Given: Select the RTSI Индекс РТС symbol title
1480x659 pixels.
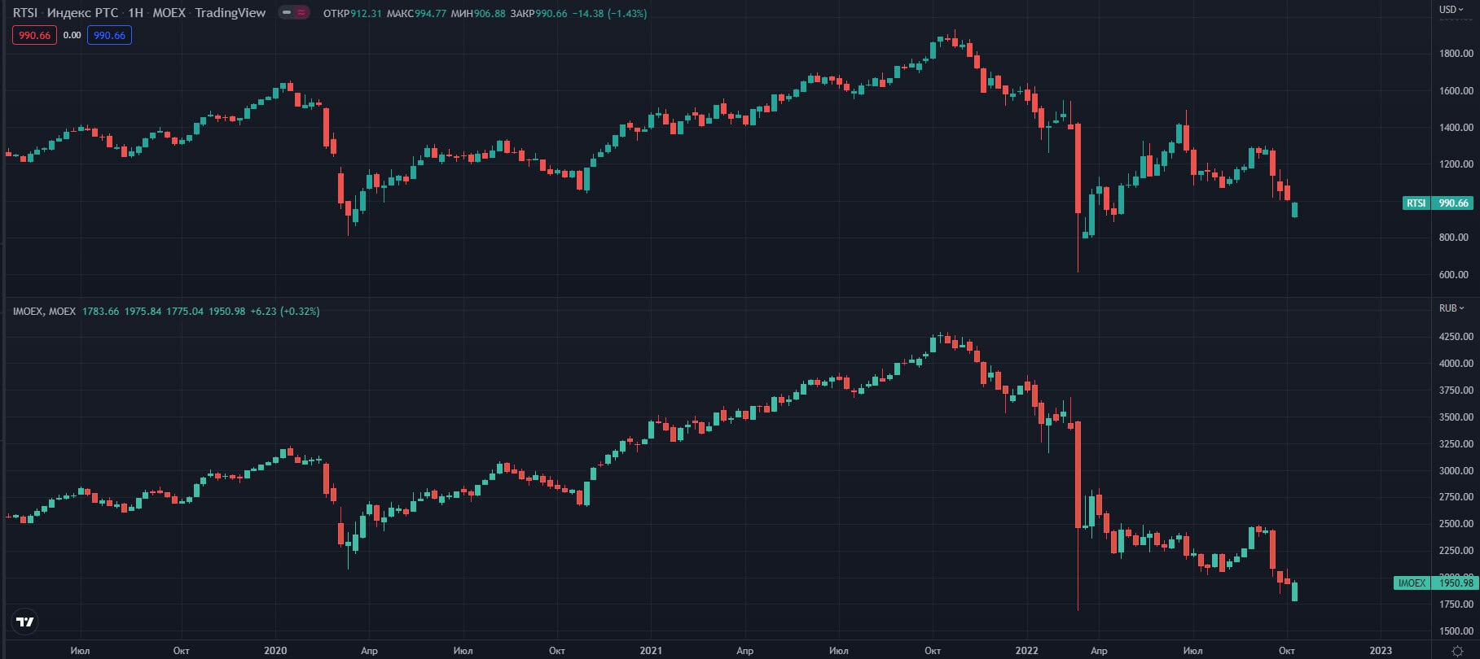Looking at the screenshot, I should pyautogui.click(x=65, y=13).
